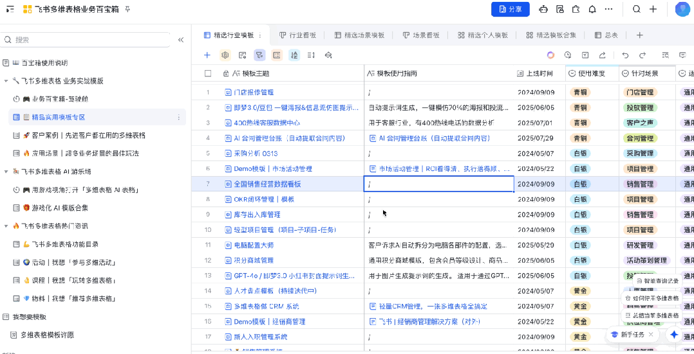The height and width of the screenshot is (354, 694).
Task: Collapse the 飞书多维表格 业务实战模板 folder
Action: [x=6, y=82]
